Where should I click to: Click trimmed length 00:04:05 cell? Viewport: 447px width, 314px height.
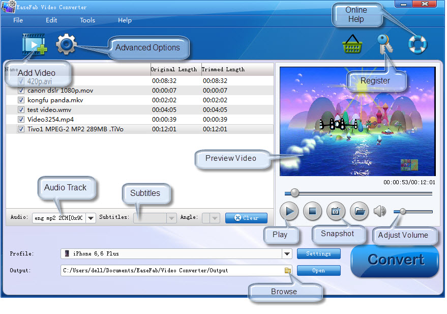(215, 110)
